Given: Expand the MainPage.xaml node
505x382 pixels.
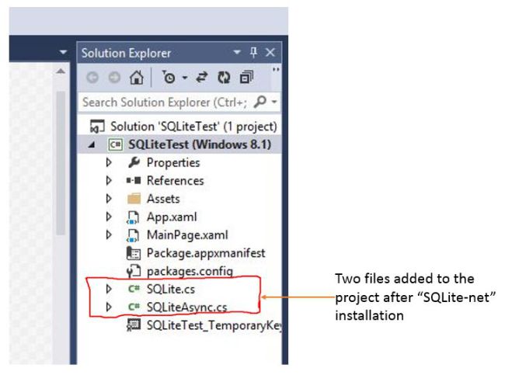Looking at the screenshot, I should 109,235.
